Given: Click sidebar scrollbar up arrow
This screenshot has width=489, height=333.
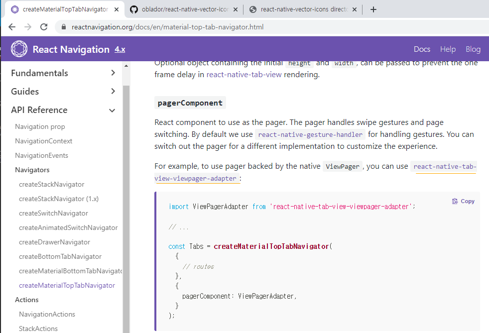Looking at the screenshot, I should point(126,66).
